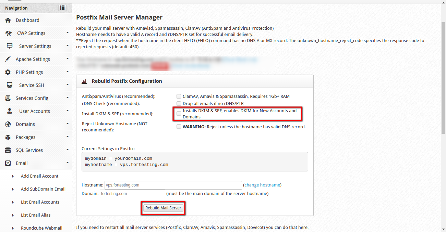This screenshot has width=446, height=232.
Task: Click the Rebuild Mail Server button
Action: [163, 208]
